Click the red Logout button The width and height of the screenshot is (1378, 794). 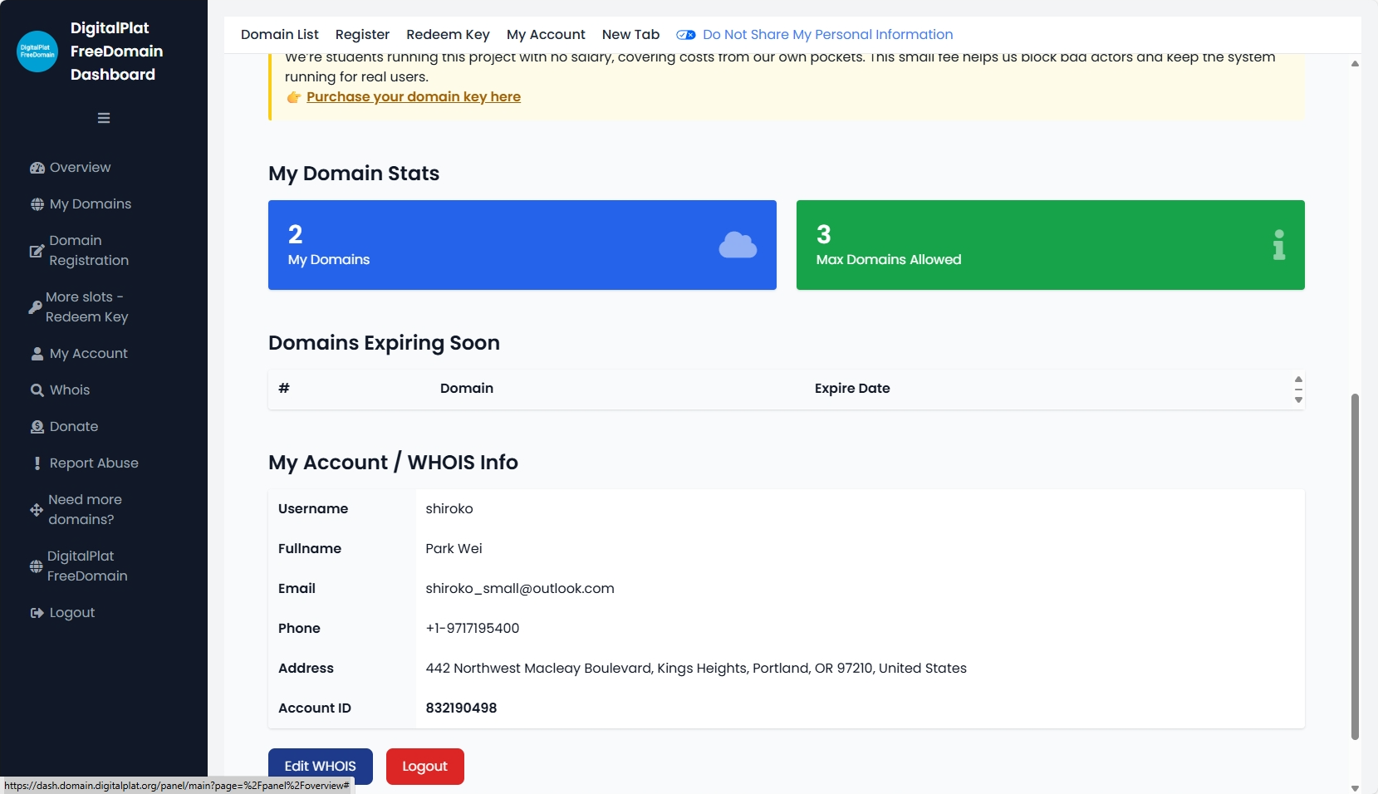click(424, 767)
